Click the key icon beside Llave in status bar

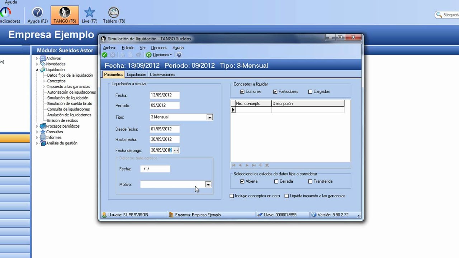point(260,215)
